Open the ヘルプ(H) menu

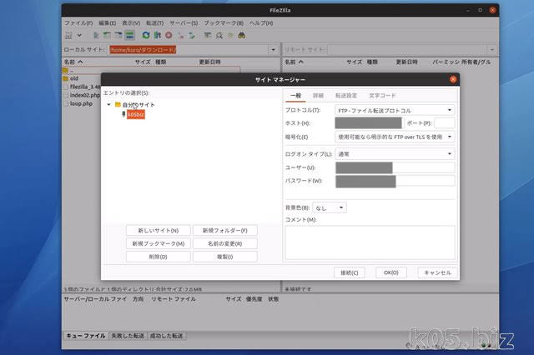pyautogui.click(x=261, y=23)
